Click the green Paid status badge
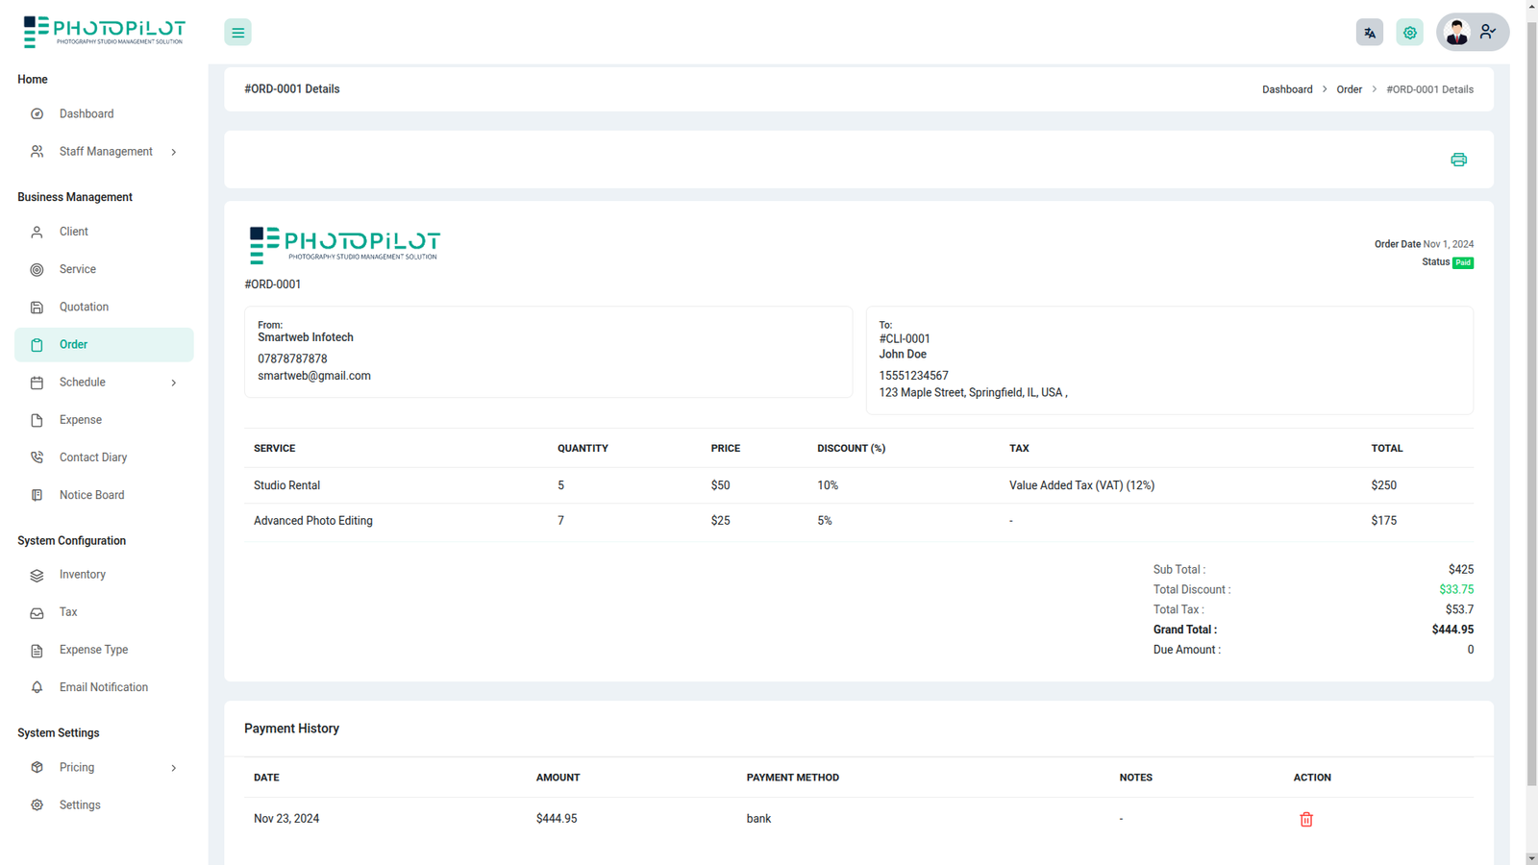 point(1462,262)
